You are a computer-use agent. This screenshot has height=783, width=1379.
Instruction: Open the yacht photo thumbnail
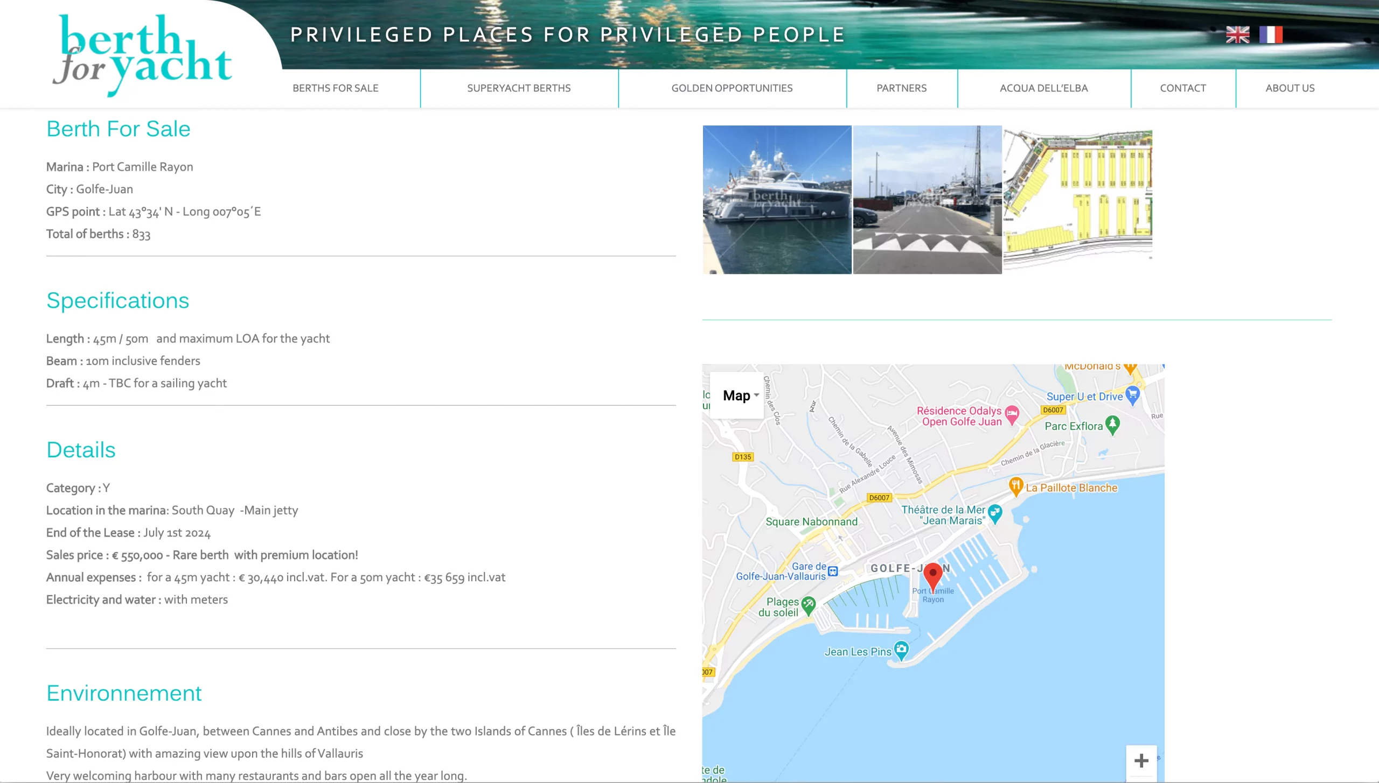coord(777,200)
